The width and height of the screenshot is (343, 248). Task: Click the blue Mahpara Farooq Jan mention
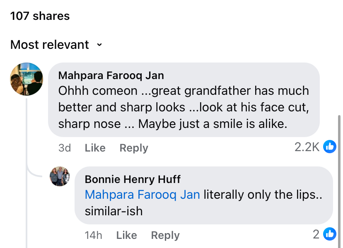[142, 195]
